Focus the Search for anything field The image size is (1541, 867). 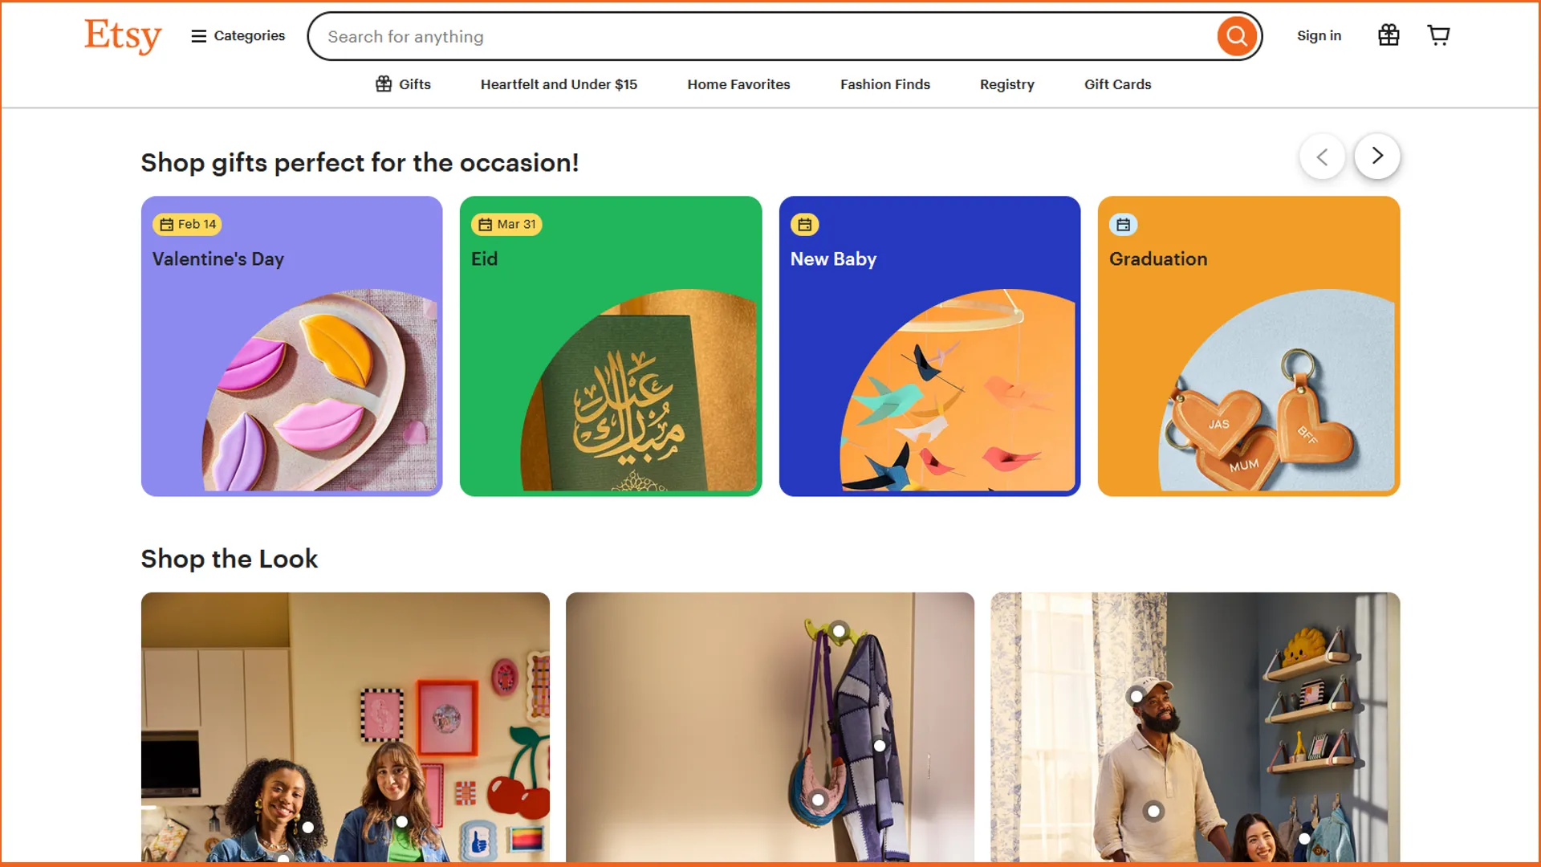pos(770,37)
